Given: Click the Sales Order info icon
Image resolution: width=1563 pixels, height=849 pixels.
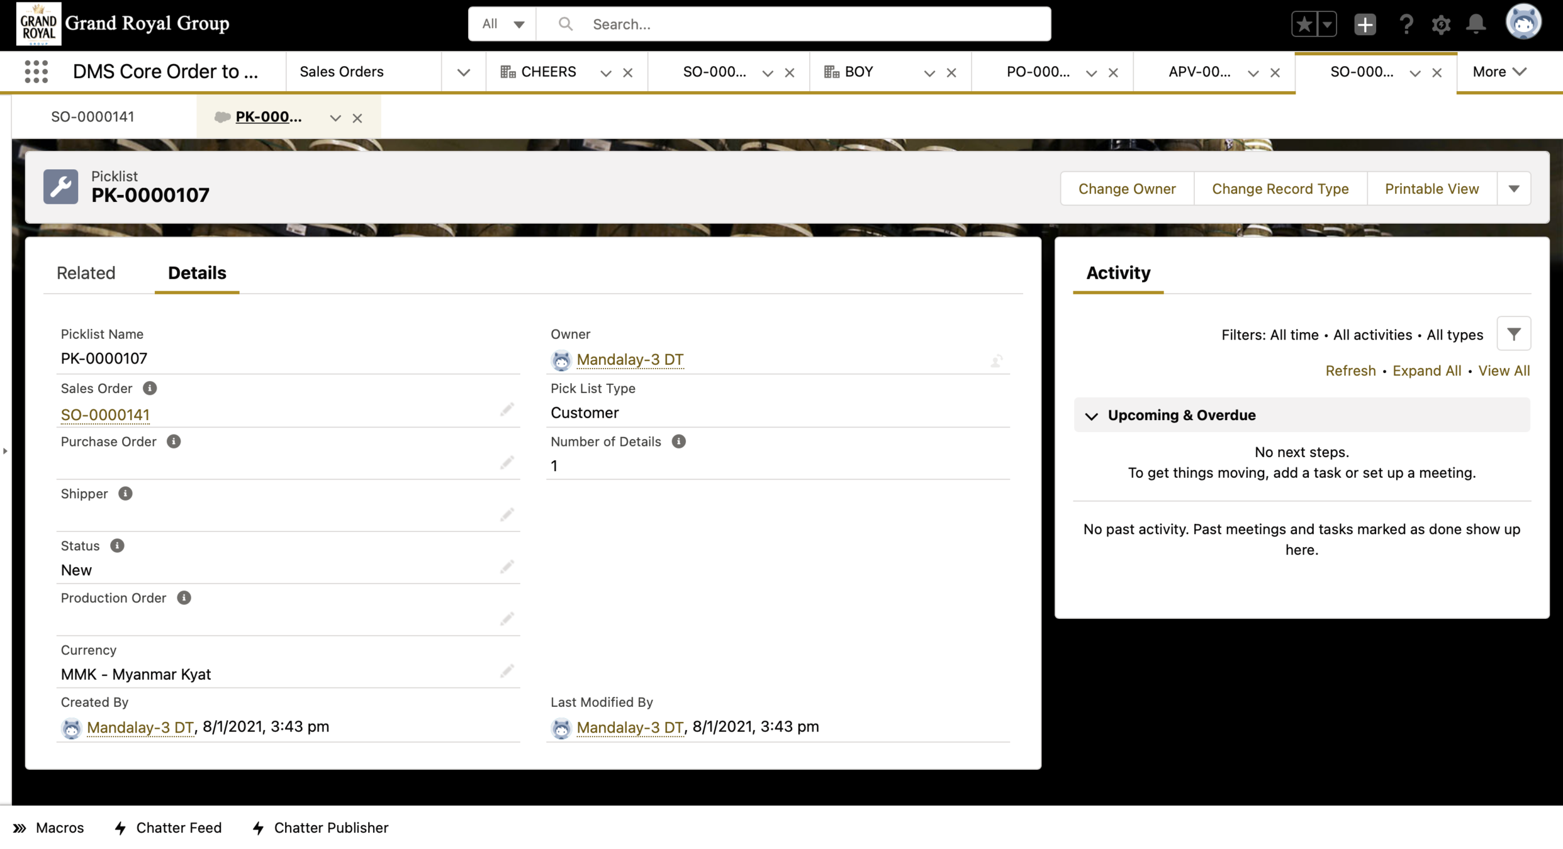Looking at the screenshot, I should coord(149,388).
